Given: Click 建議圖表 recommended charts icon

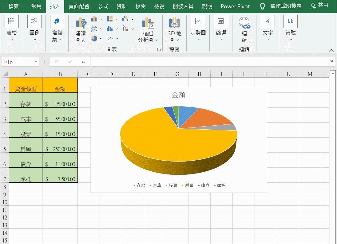Looking at the screenshot, I should pyautogui.click(x=81, y=23).
